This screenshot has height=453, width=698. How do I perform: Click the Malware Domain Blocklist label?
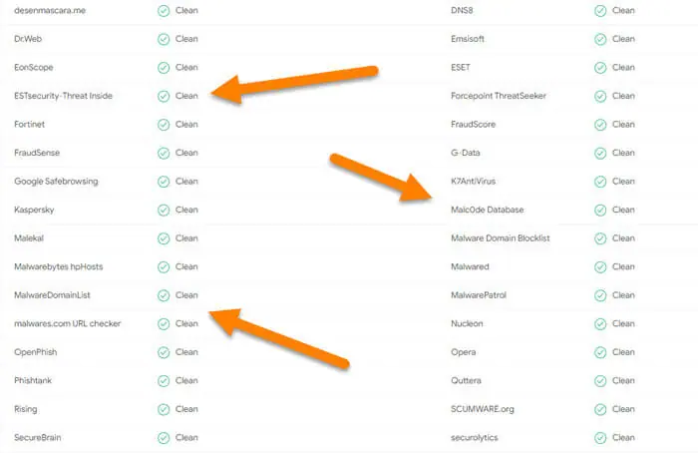[x=501, y=237]
